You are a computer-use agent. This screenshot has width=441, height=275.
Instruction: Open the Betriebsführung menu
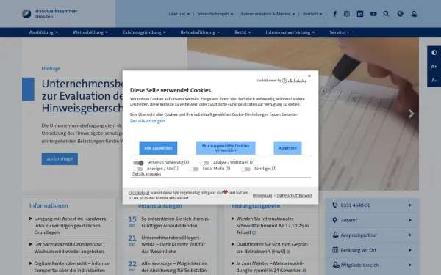click(200, 32)
